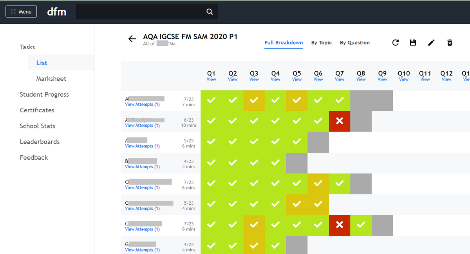Open Feedback in the sidebar
The width and height of the screenshot is (470, 254).
pos(34,157)
